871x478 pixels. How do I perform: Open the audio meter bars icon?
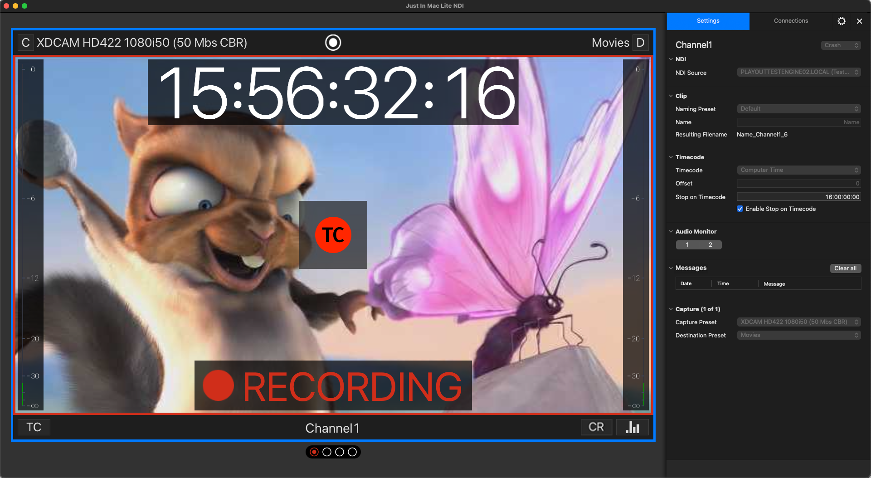(x=633, y=427)
